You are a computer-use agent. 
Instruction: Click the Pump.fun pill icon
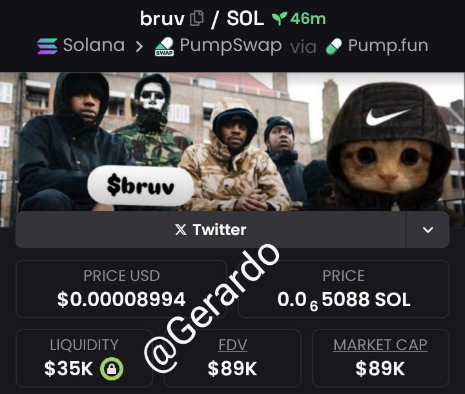point(334,47)
